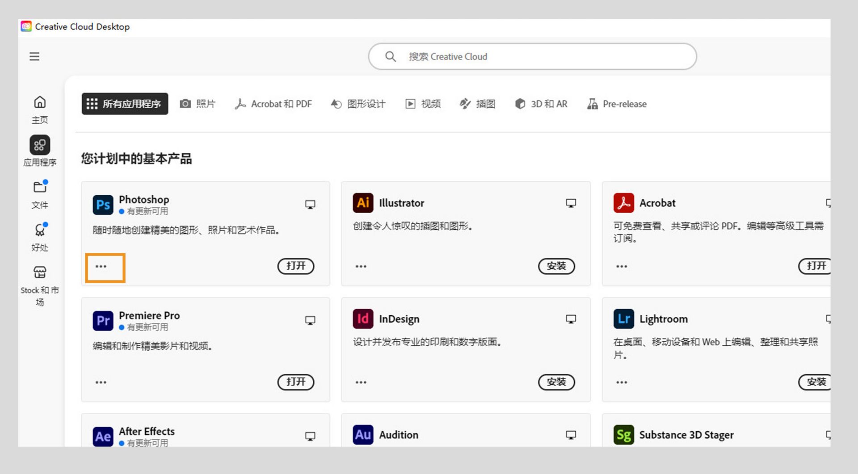The image size is (858, 474).
Task: Click the Creative Cloud logo in the title bar
Action: 26,26
